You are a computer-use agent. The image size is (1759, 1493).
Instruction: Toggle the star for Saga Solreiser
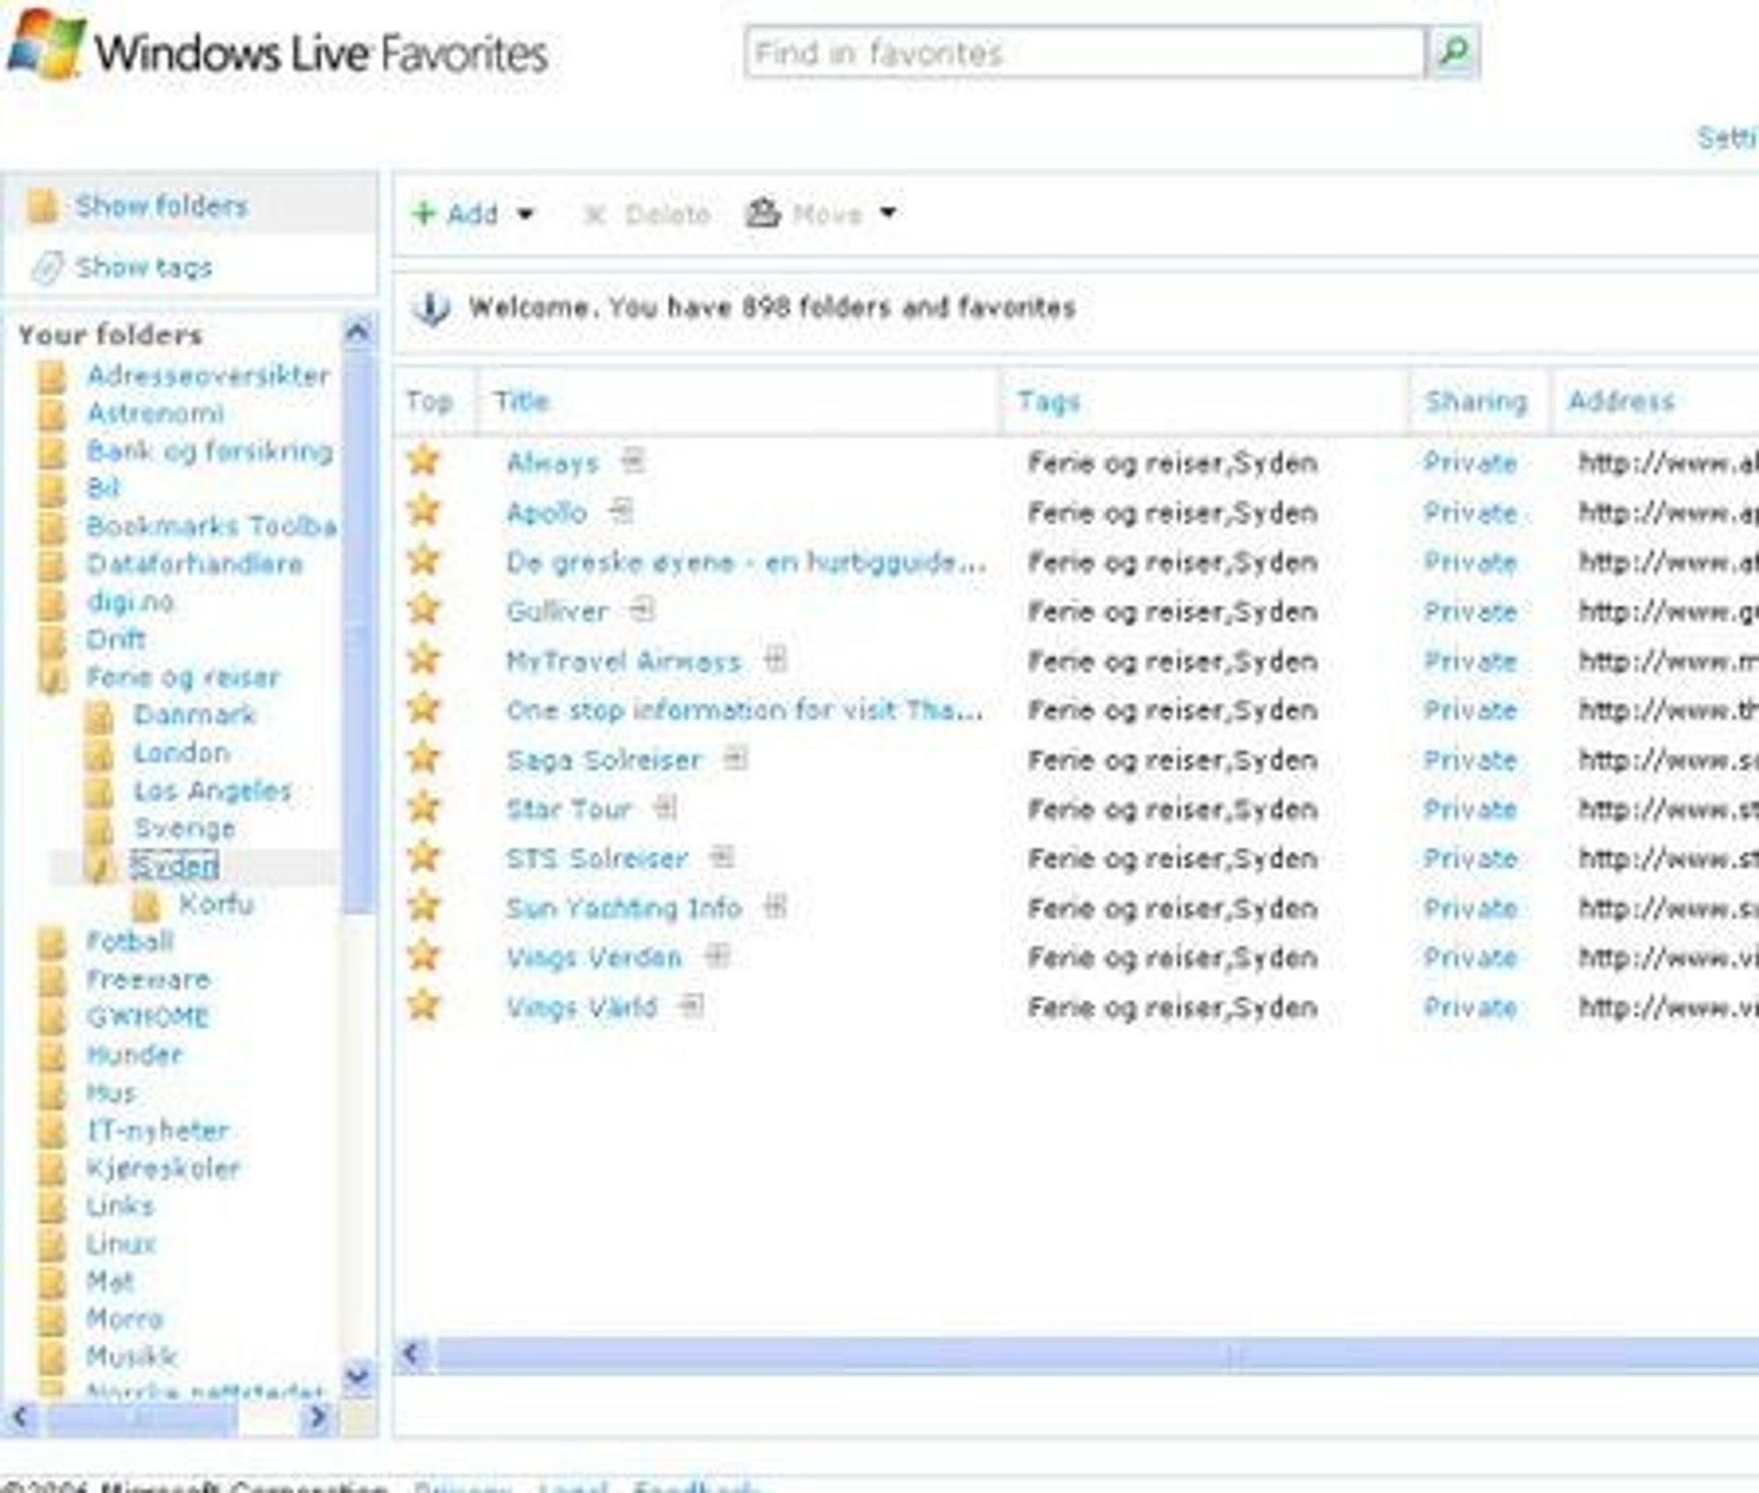(x=424, y=757)
